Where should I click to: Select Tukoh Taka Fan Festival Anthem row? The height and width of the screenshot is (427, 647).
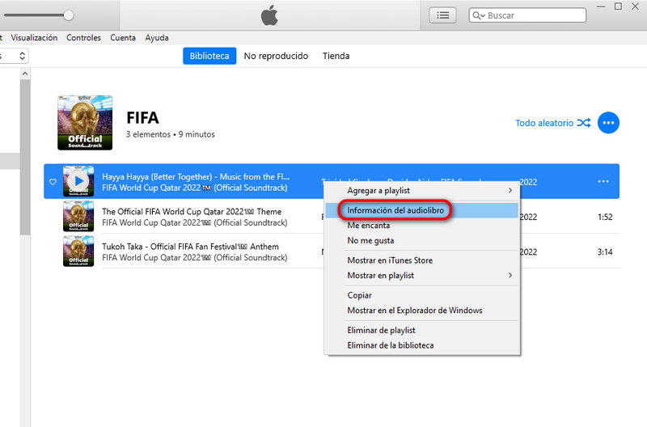point(332,251)
